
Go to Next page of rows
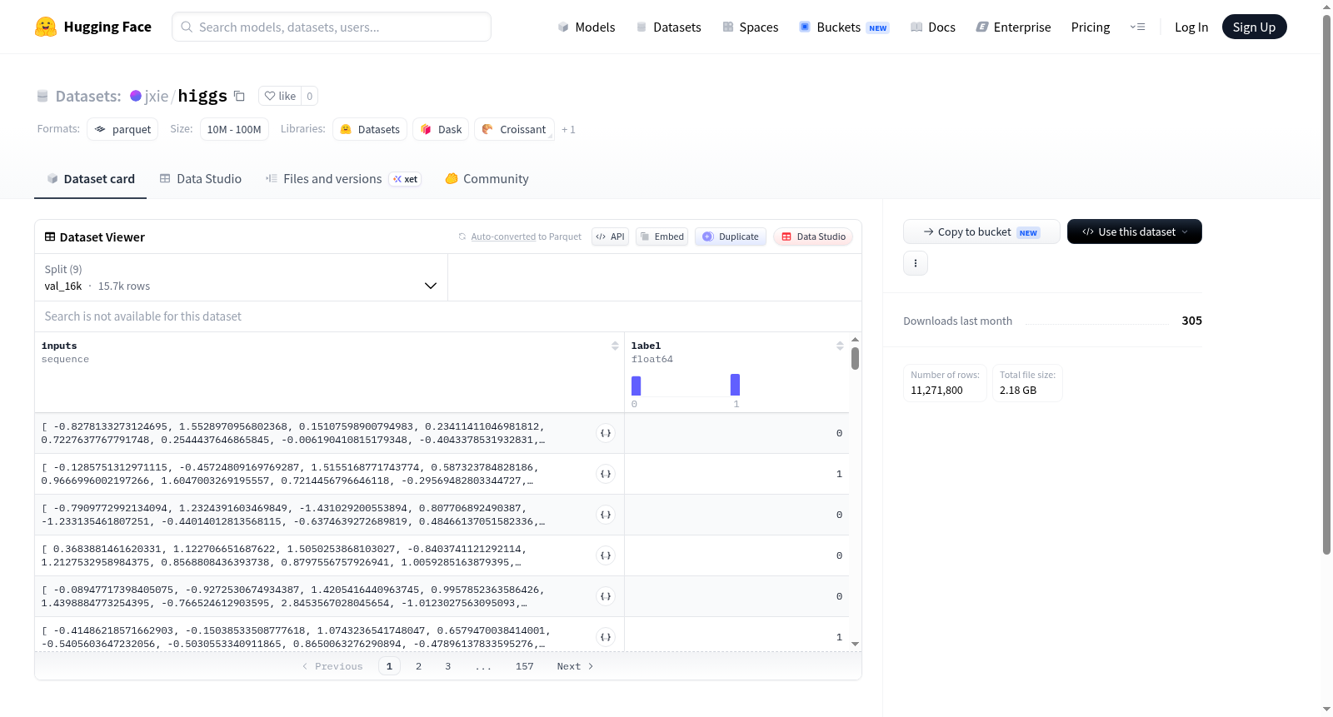pyautogui.click(x=575, y=666)
